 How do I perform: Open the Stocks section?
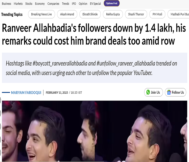click(29, 4)
